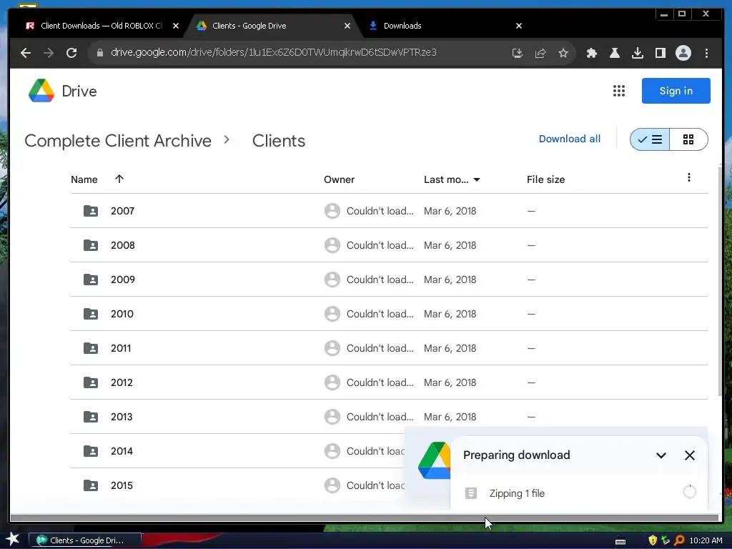Open the three-dot column options menu

pyautogui.click(x=688, y=177)
